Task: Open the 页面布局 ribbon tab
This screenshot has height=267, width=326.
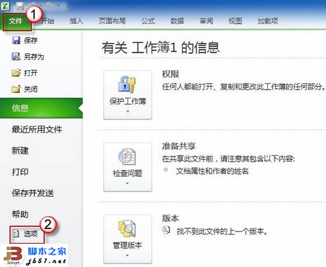Action: tap(112, 21)
